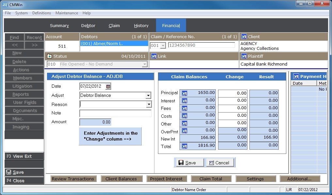
Task: Expand the Adjust dropdown list
Action: point(148,96)
